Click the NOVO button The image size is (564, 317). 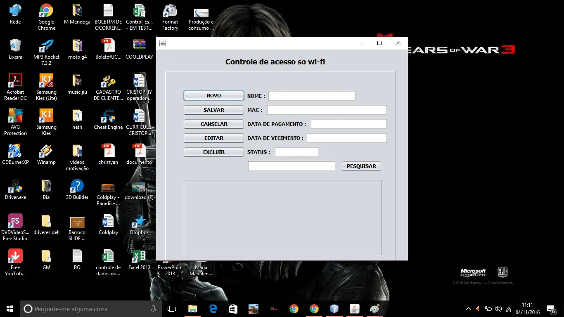[x=214, y=96]
